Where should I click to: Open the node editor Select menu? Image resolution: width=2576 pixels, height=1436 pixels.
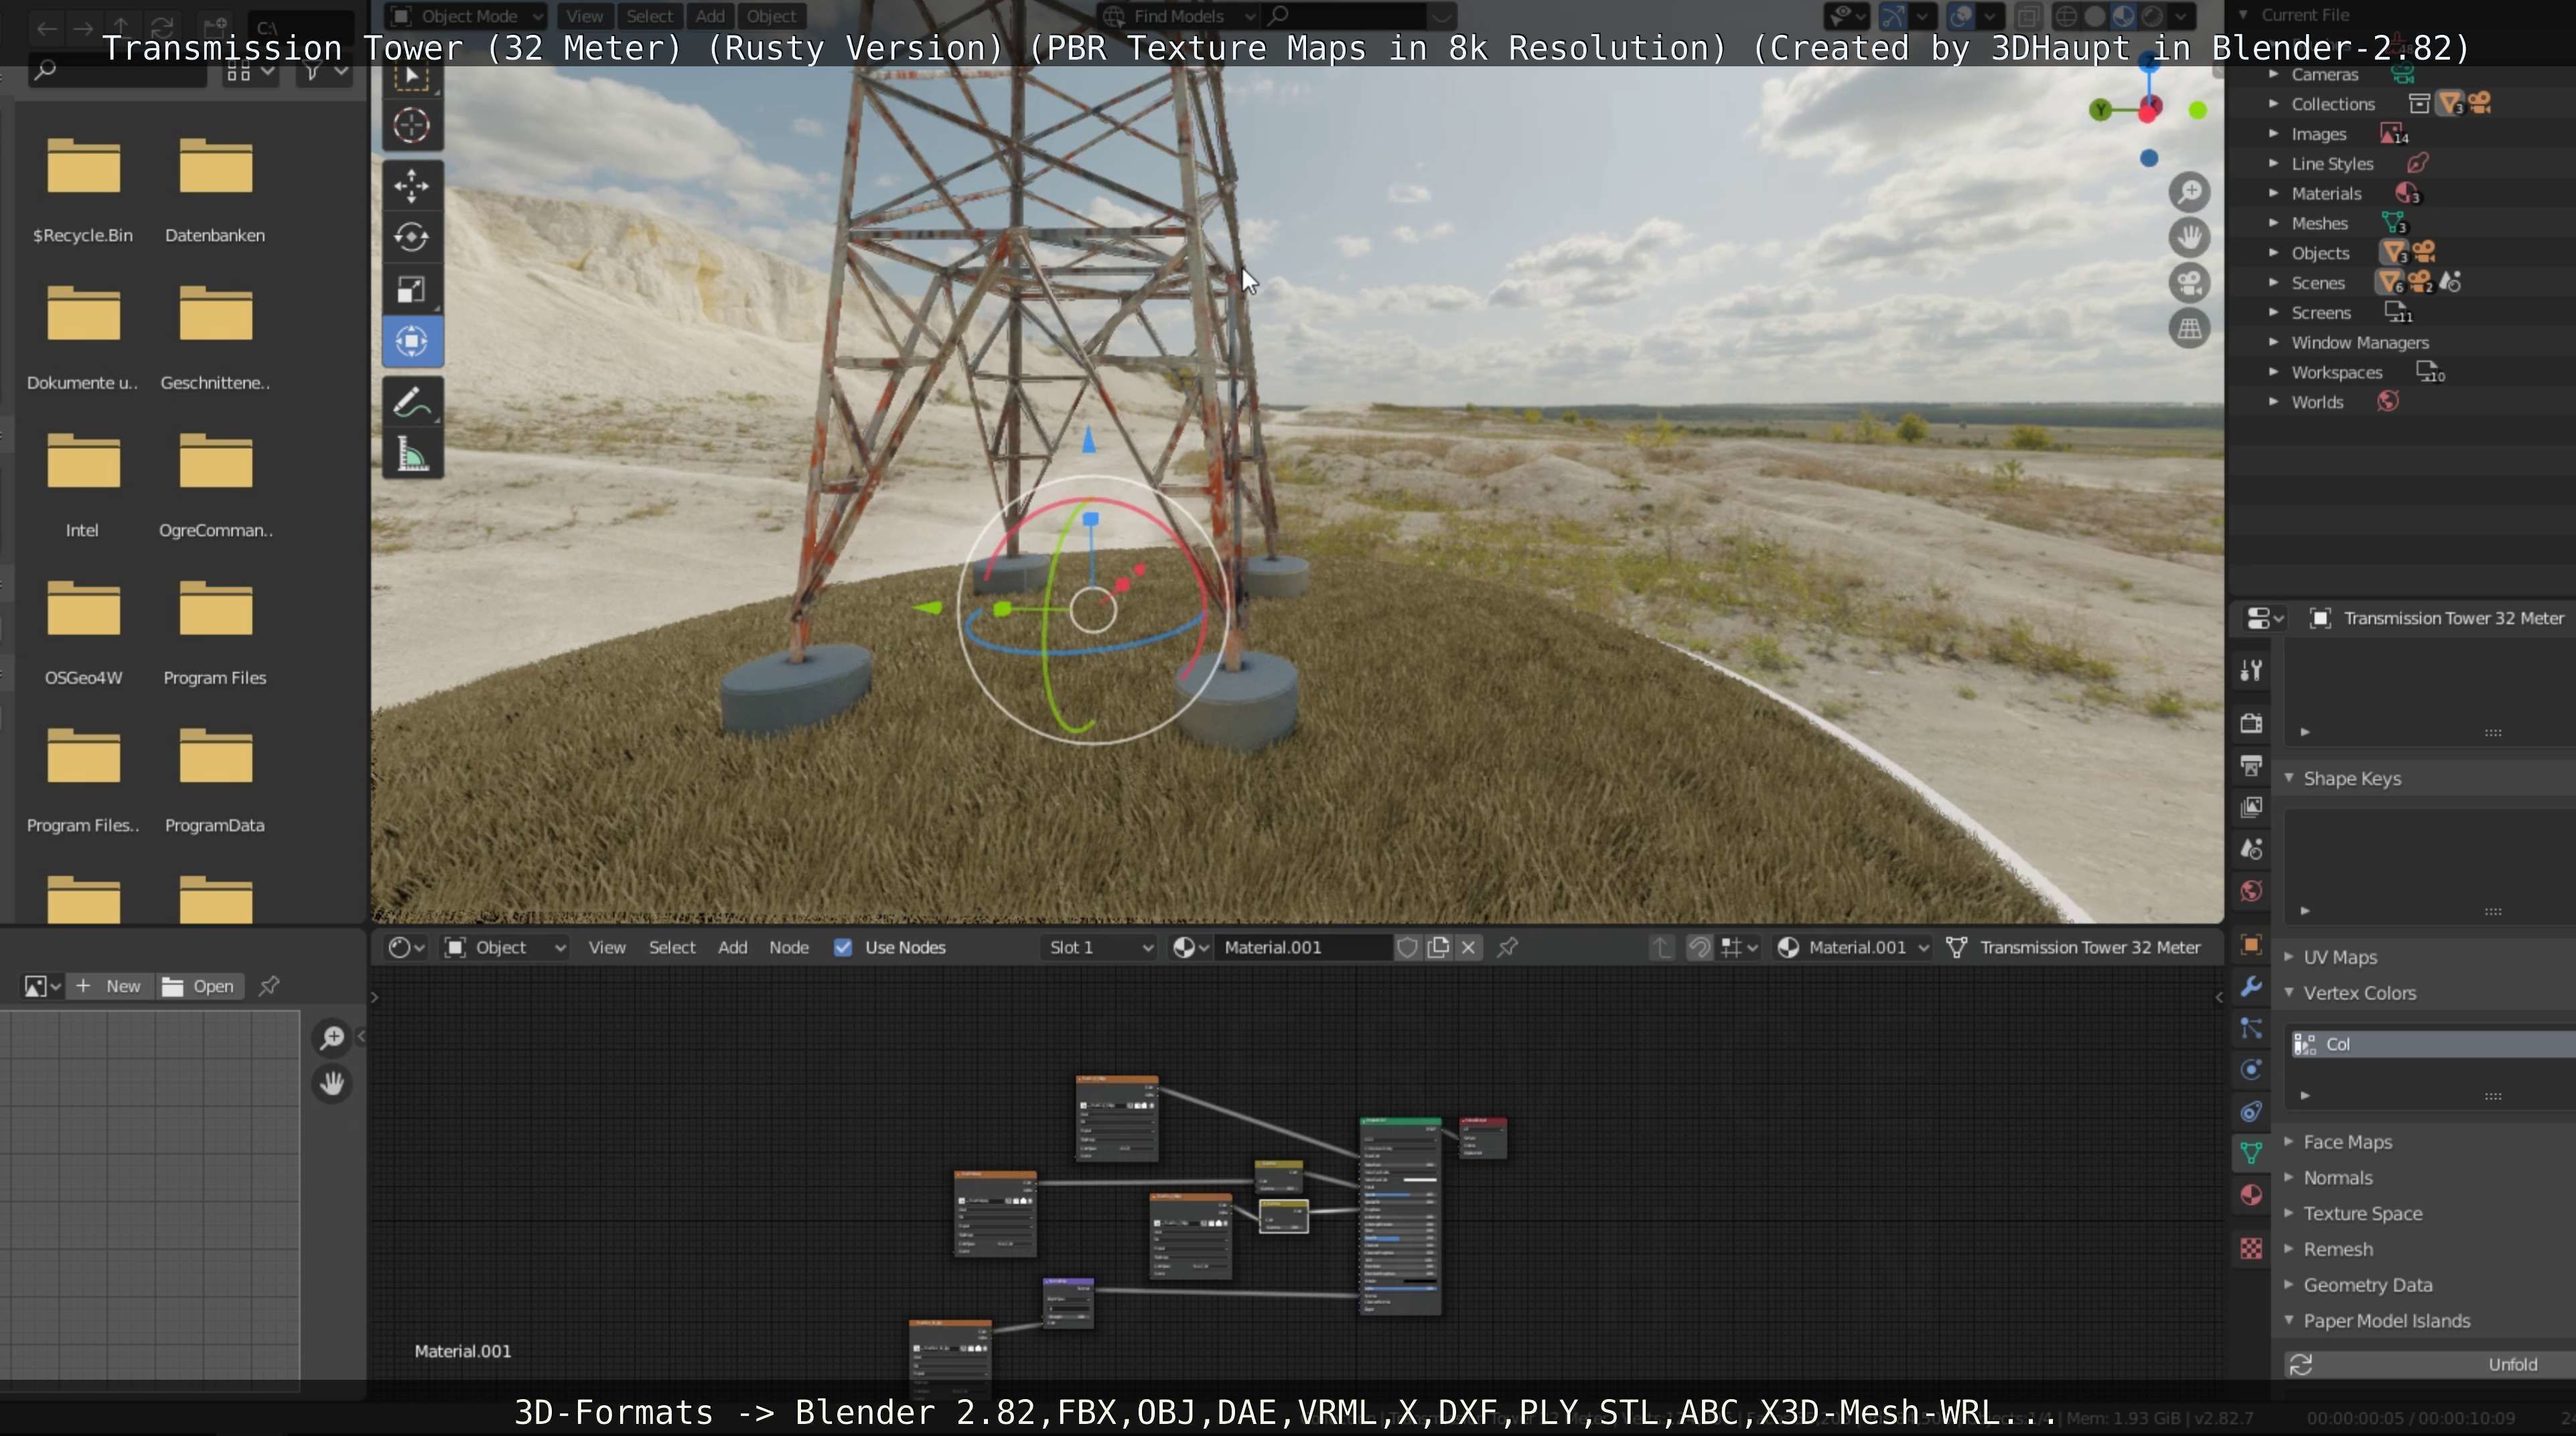click(672, 947)
